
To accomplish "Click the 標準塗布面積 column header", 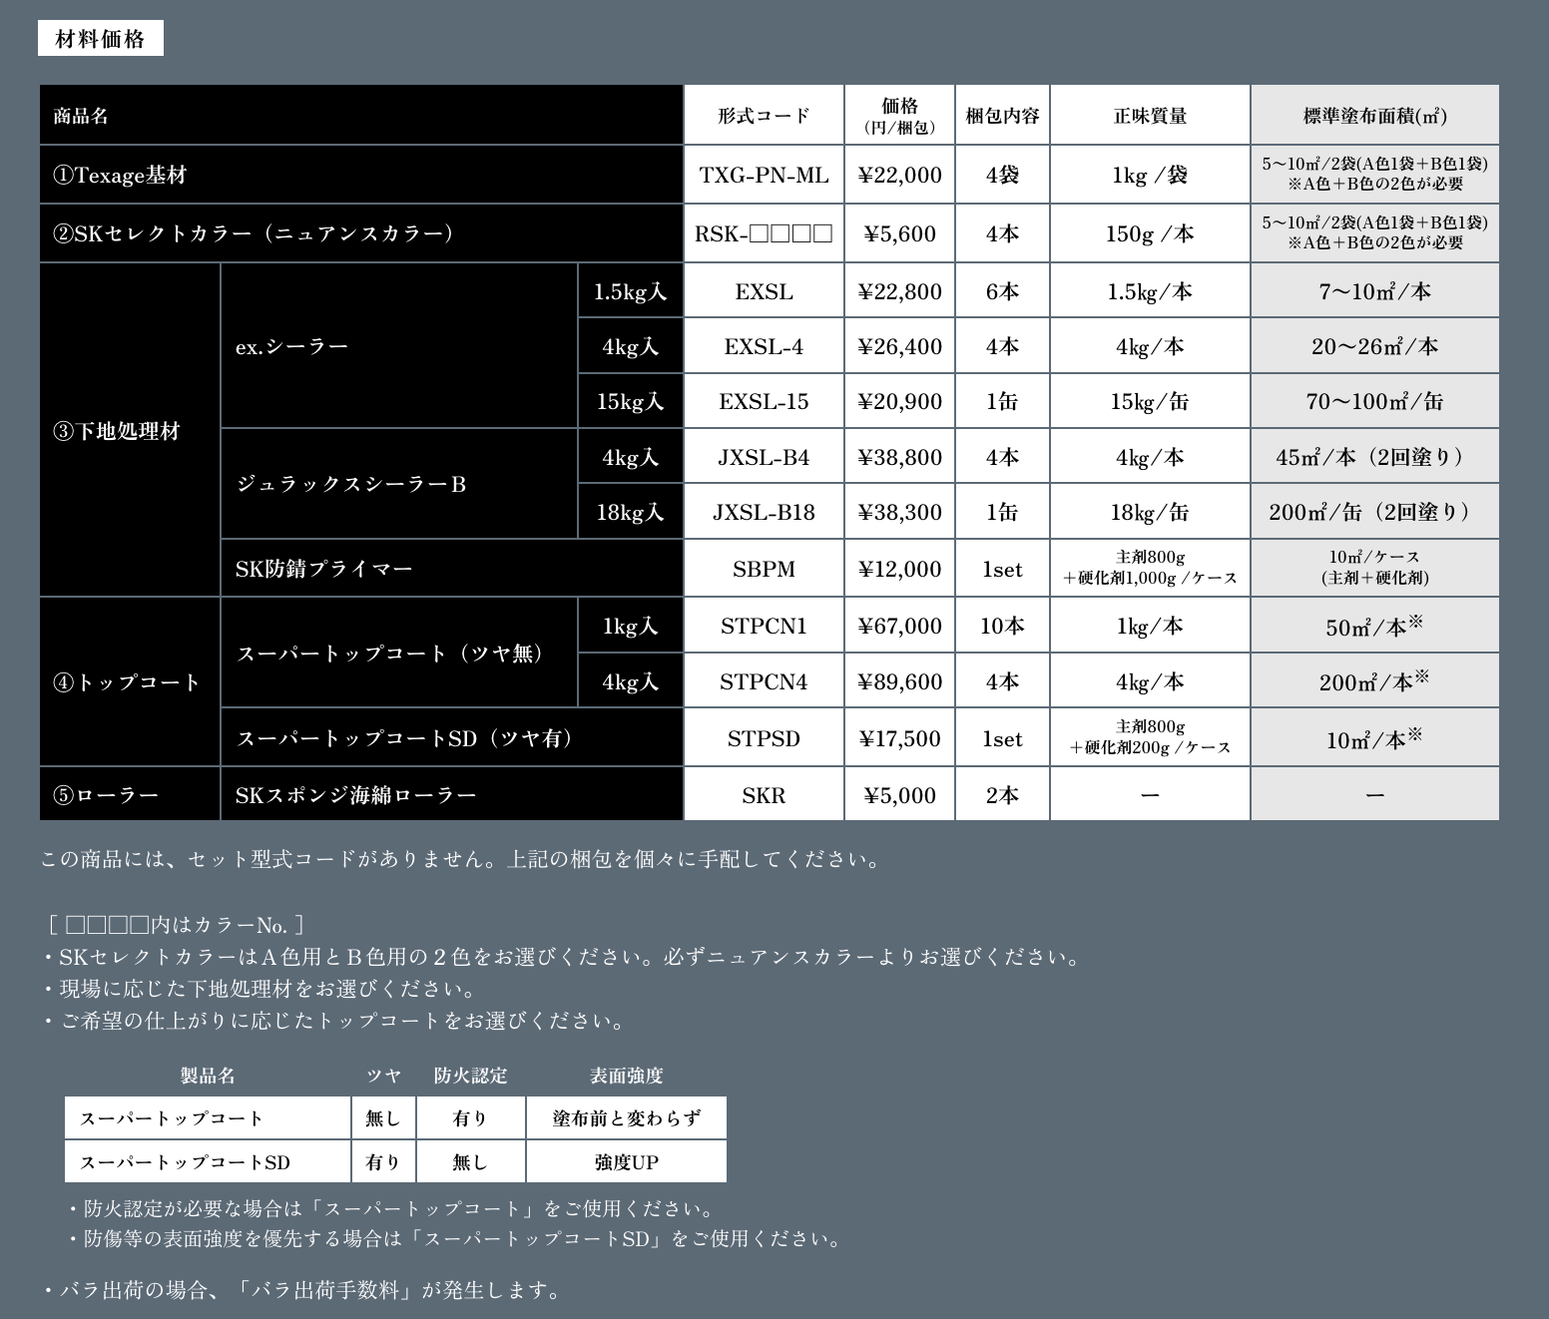I will click(x=1374, y=116).
